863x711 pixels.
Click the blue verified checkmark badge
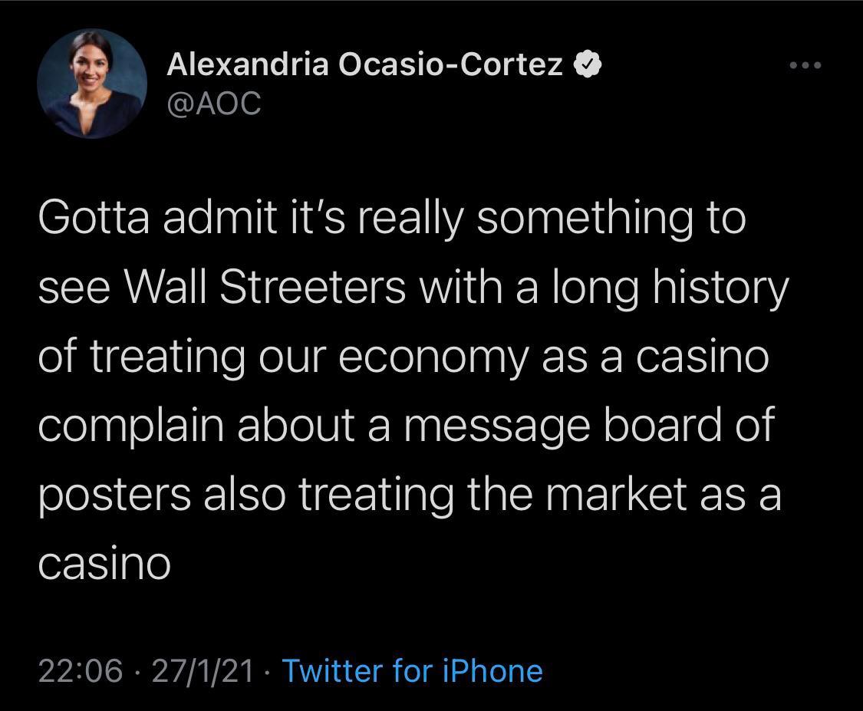587,66
